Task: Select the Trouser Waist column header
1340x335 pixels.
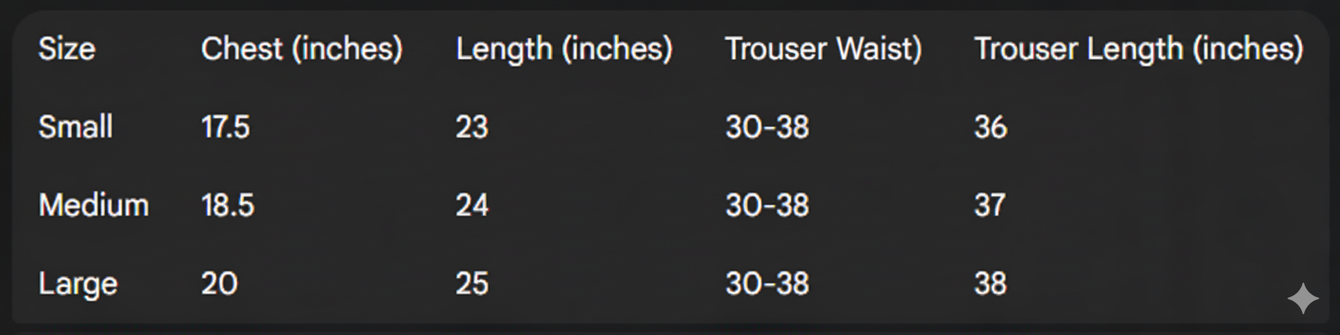Action: click(823, 49)
